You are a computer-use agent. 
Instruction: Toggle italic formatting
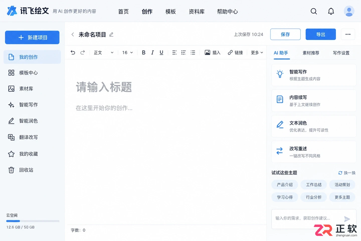click(x=152, y=52)
